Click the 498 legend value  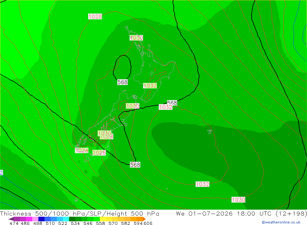tap(38, 223)
